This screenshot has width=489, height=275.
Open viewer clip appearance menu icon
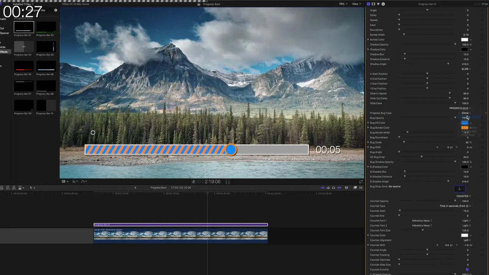point(64,181)
